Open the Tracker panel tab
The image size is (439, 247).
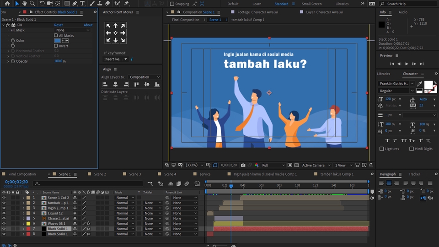coord(414,174)
